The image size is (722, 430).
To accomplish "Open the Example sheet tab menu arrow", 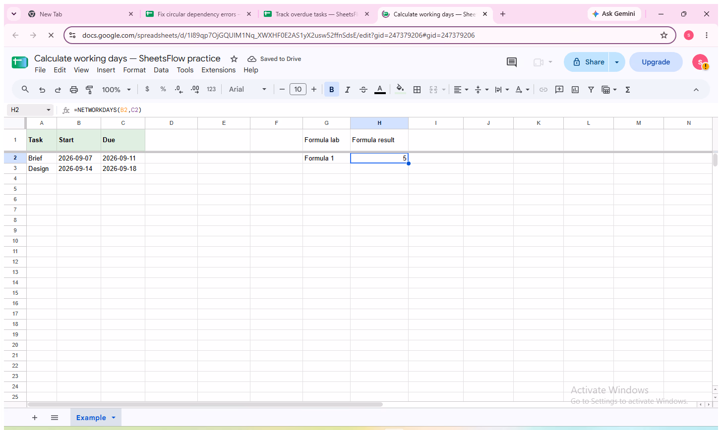I will tap(114, 418).
